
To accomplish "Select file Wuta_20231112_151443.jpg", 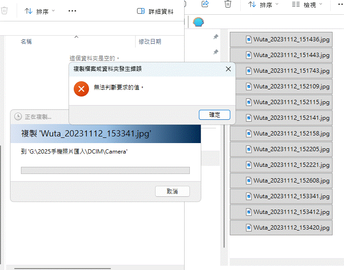I will (x=281, y=55).
